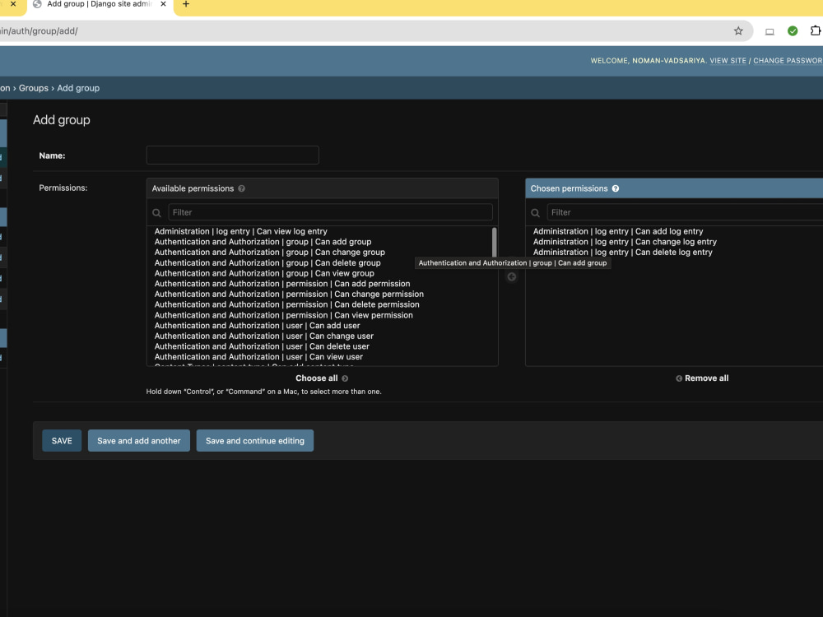Select 'user | Can add user' permission

click(x=257, y=326)
